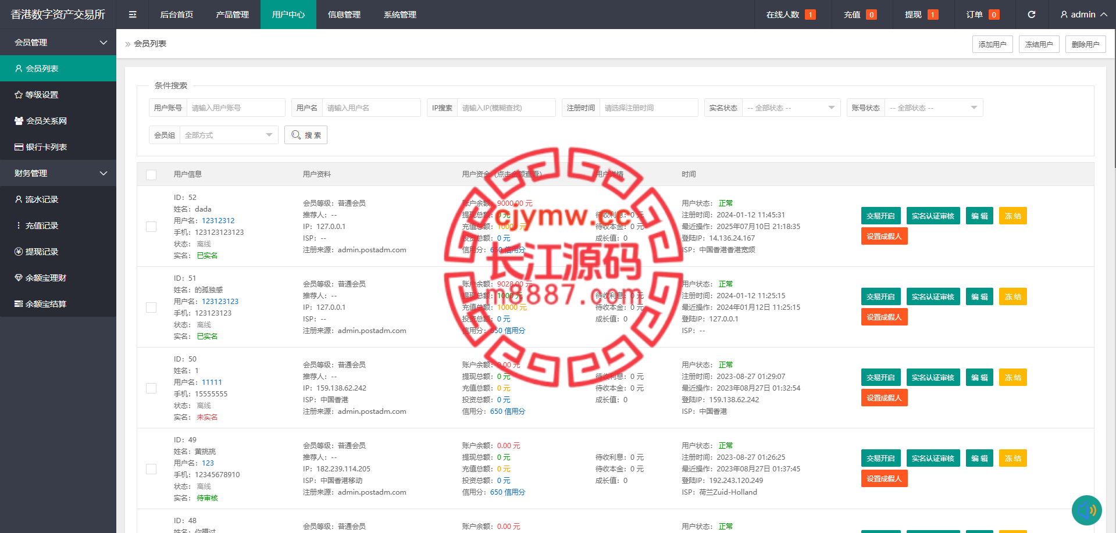Screen dimensions: 1116x533
Task: Check the row checkbox for user ID 52
Action: coord(151,227)
